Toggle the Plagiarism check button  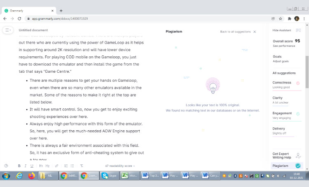coord(286,166)
